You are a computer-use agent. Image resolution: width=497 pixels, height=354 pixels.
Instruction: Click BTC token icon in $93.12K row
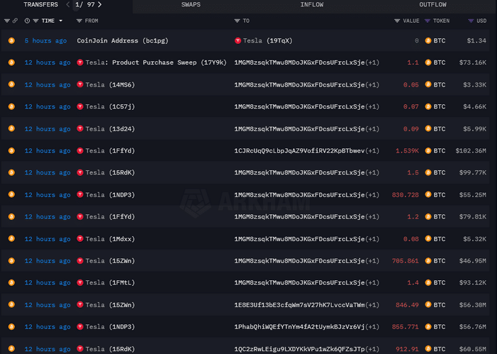[428, 282]
